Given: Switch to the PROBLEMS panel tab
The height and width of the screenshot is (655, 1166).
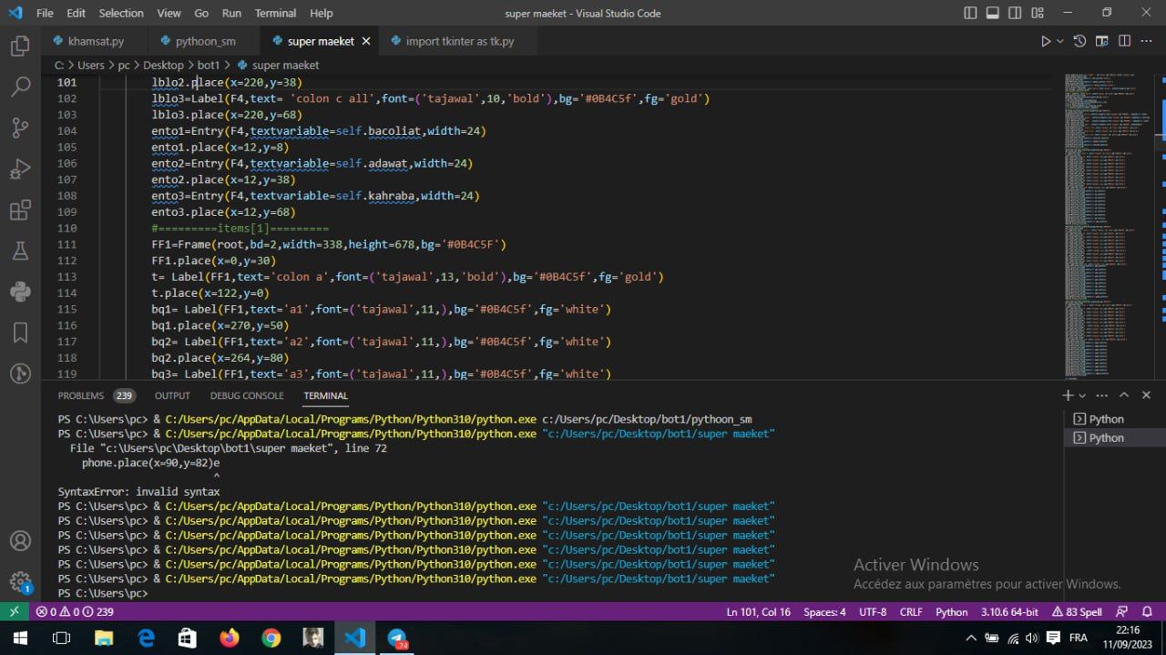Looking at the screenshot, I should (81, 395).
